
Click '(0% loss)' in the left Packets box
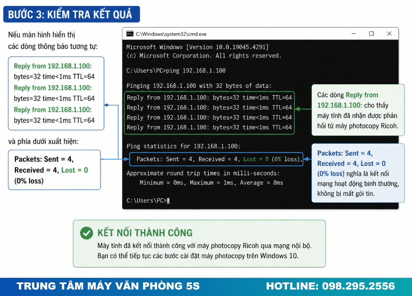tap(29, 181)
